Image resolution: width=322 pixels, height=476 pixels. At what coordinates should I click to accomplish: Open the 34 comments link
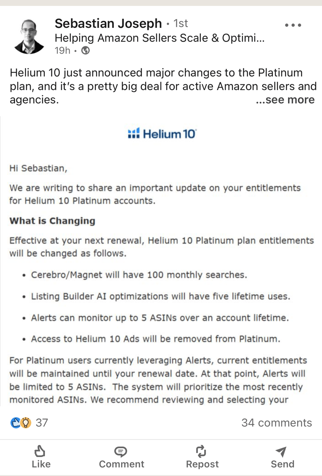277,423
